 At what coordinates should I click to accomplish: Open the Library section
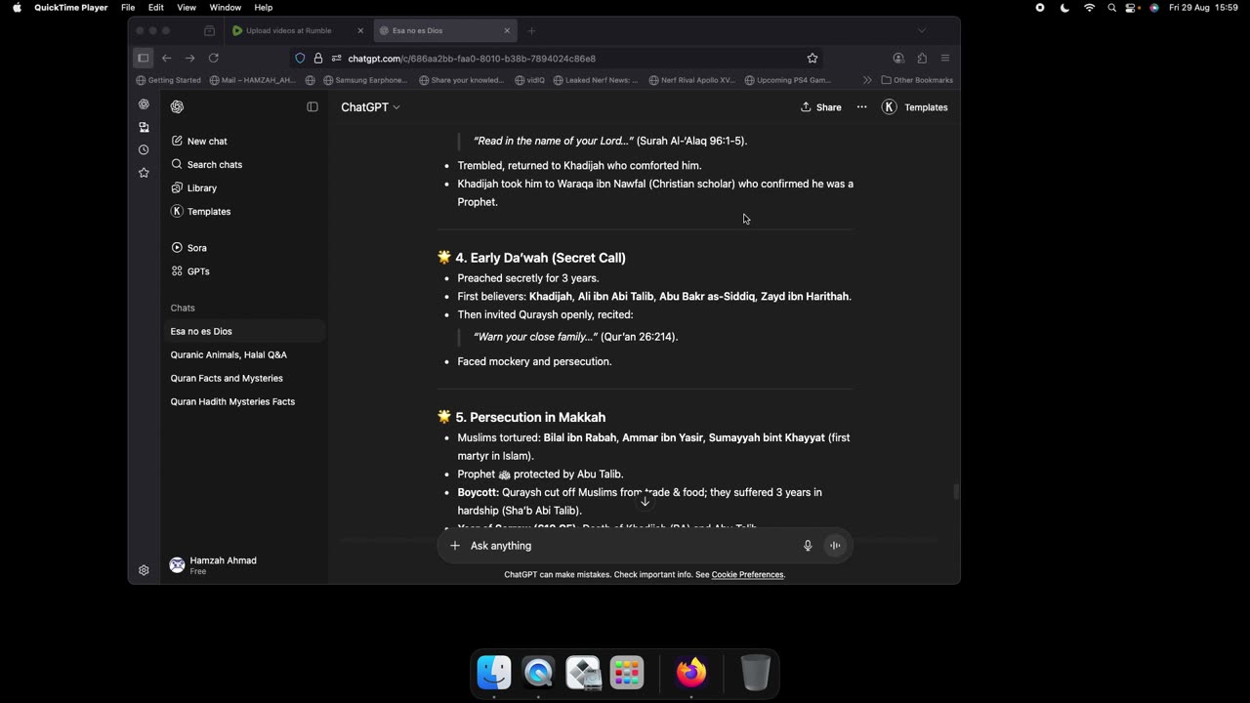click(244, 188)
